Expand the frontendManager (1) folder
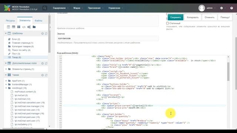This screenshot has height=133, width=237. [x=6, y=85]
